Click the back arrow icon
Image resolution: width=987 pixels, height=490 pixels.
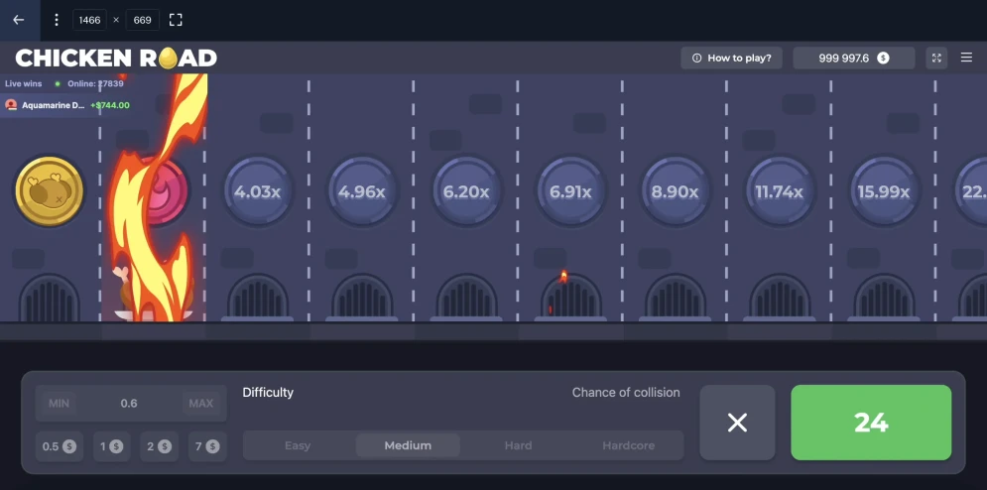point(18,20)
